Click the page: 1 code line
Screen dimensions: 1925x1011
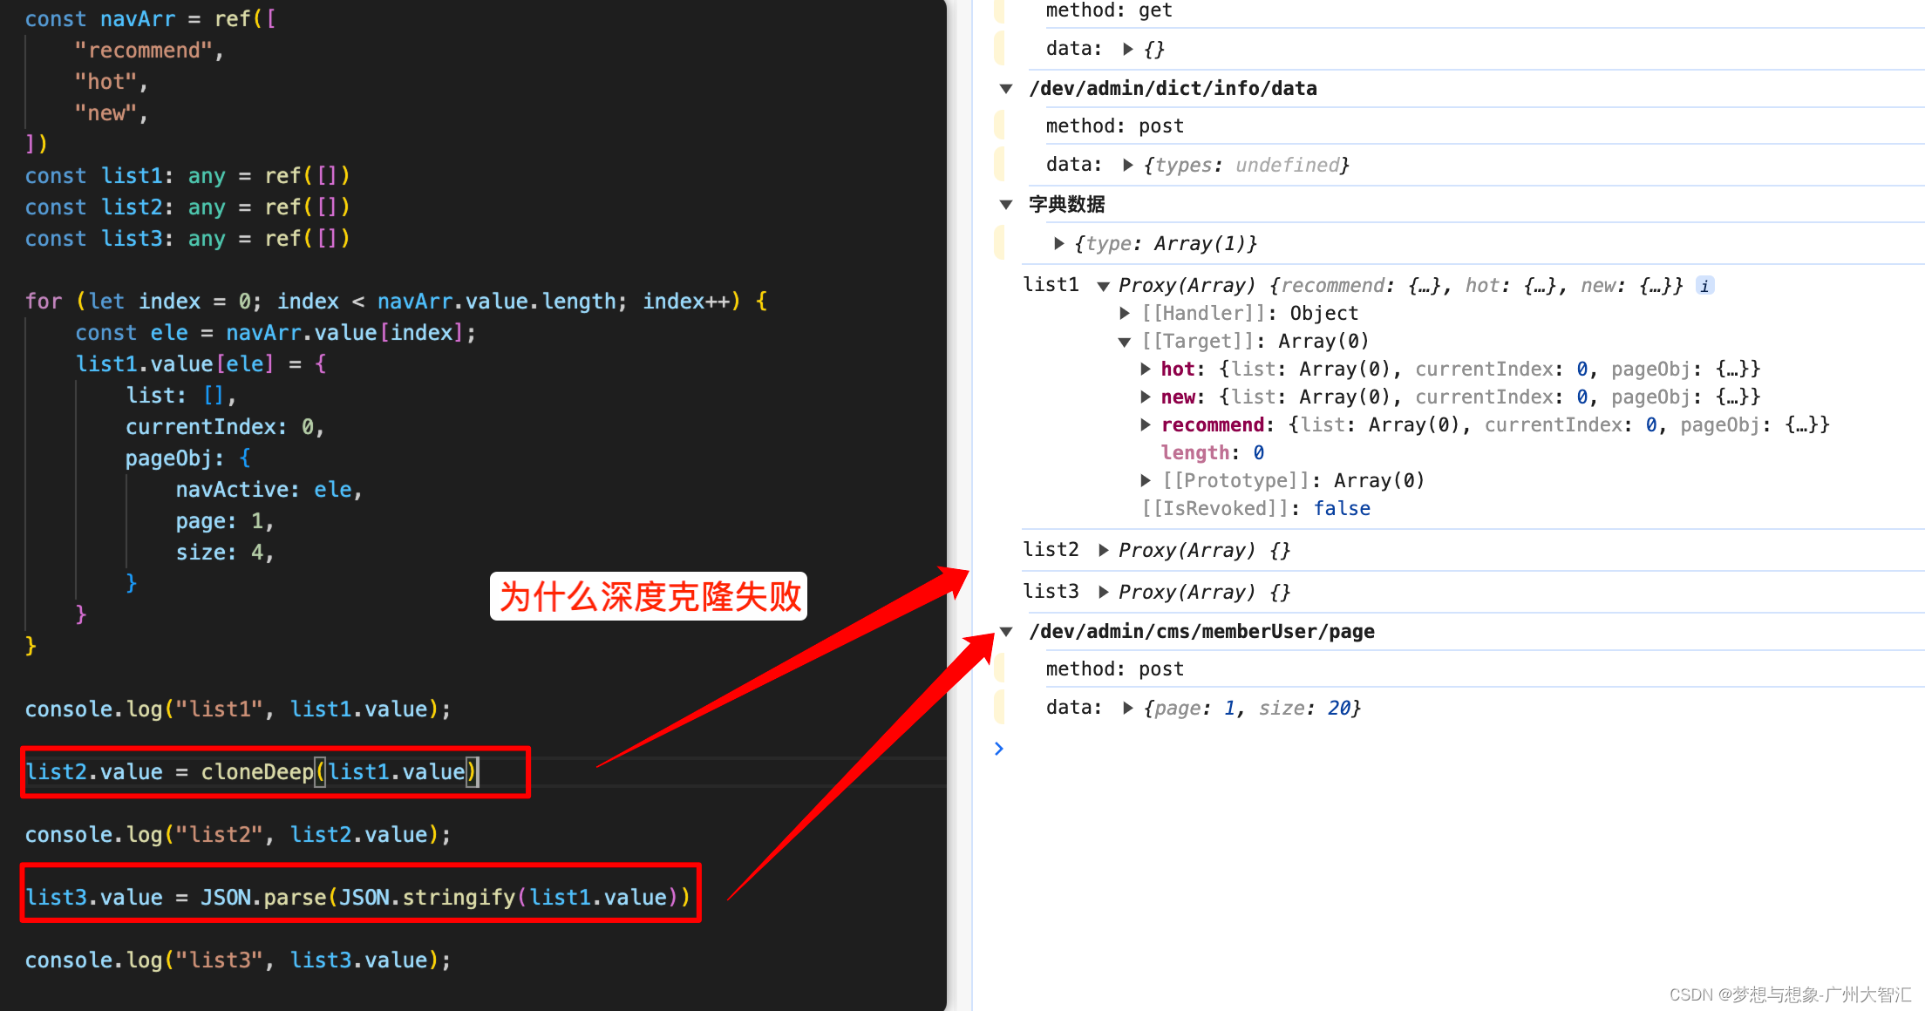point(225,521)
